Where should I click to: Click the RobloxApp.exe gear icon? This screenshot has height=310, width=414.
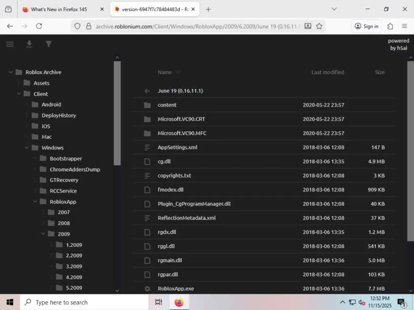pyautogui.click(x=147, y=289)
